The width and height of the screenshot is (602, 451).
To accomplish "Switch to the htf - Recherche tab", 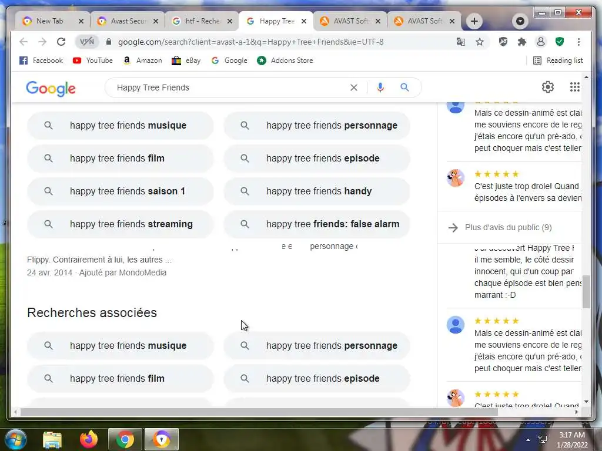I will tap(202, 21).
